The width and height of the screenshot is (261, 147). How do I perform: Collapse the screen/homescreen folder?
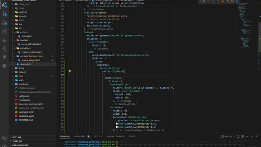(15, 56)
